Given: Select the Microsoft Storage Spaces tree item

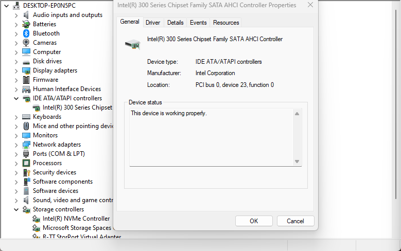Looking at the screenshot, I should point(77,228).
